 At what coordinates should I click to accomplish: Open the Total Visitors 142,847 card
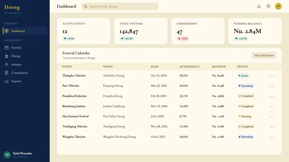[x=141, y=31]
